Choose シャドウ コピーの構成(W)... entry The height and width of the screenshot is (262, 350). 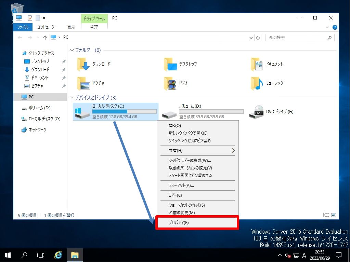(198, 161)
